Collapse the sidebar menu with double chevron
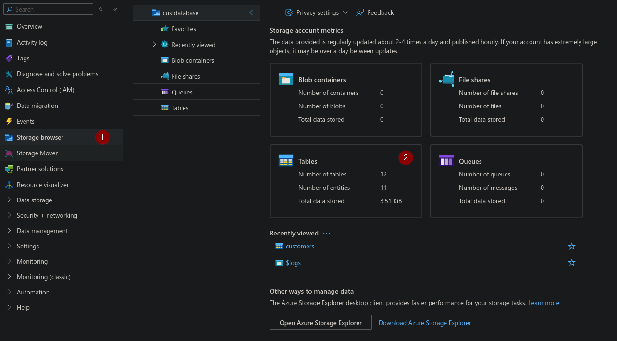617x341 pixels. click(115, 10)
